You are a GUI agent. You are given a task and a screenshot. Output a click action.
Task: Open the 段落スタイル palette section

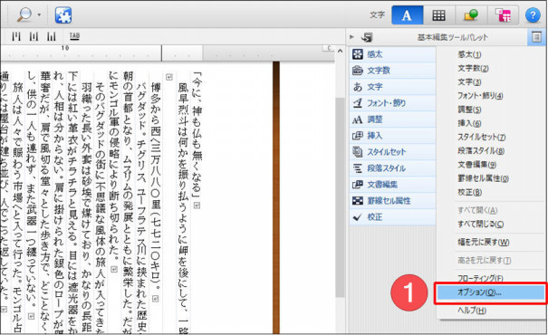click(x=392, y=168)
